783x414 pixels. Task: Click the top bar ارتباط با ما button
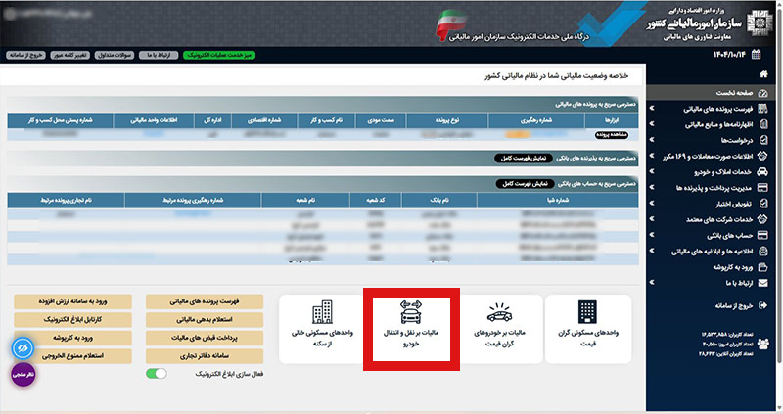point(159,55)
